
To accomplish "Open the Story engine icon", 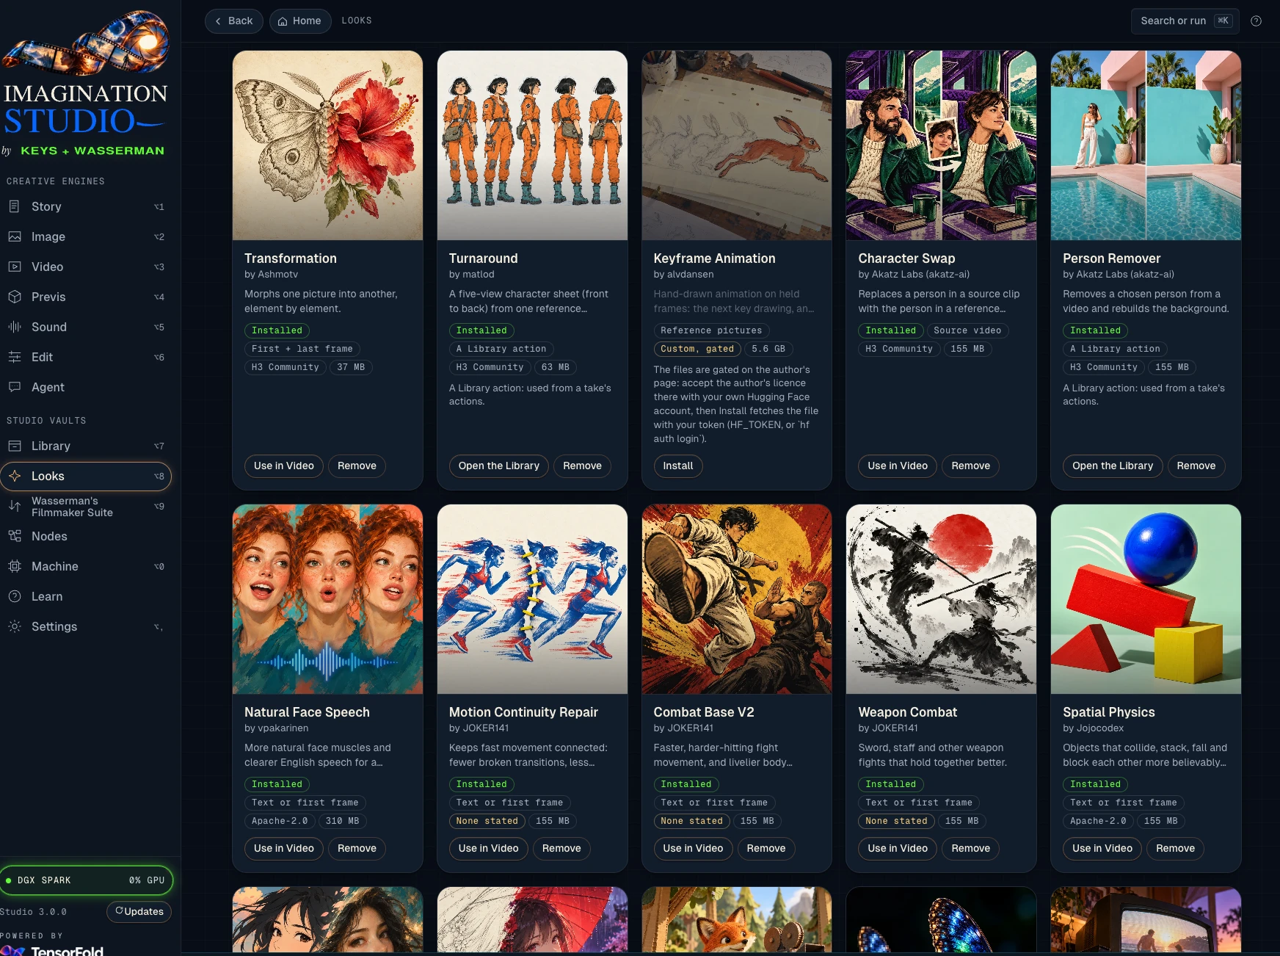I will [15, 206].
